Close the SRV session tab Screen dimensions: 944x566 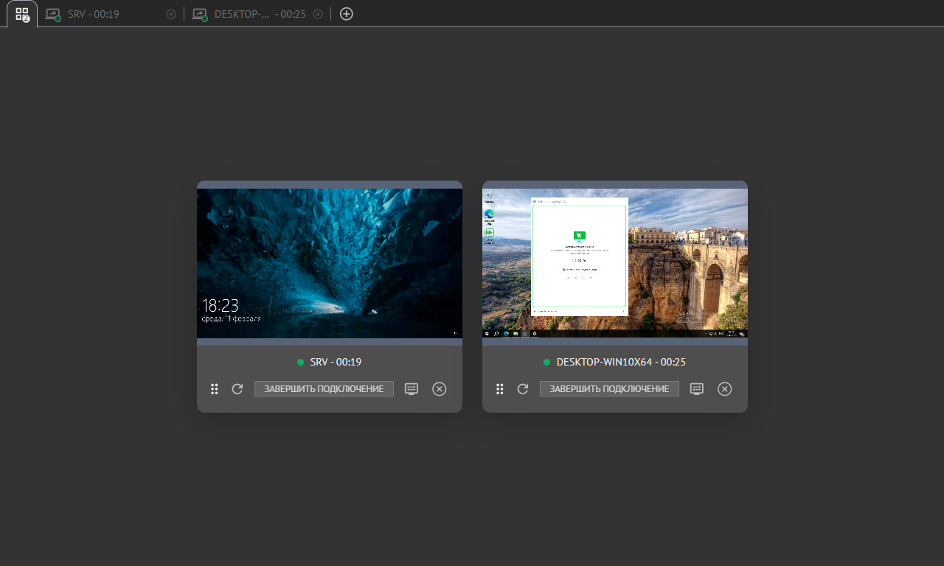pos(171,14)
